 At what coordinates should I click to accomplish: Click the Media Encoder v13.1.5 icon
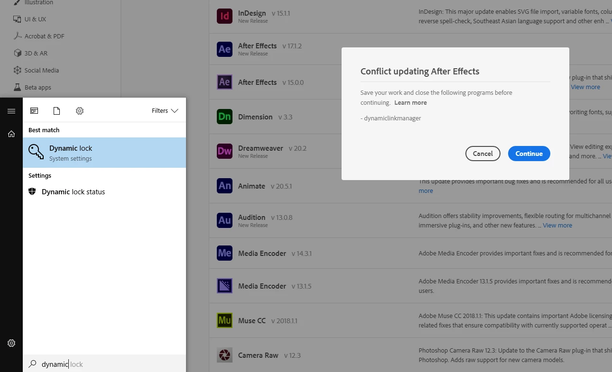[224, 286]
